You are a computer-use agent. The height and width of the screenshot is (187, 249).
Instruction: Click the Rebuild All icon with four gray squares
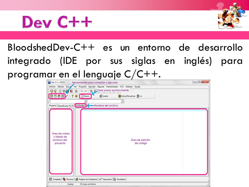coord(63,96)
